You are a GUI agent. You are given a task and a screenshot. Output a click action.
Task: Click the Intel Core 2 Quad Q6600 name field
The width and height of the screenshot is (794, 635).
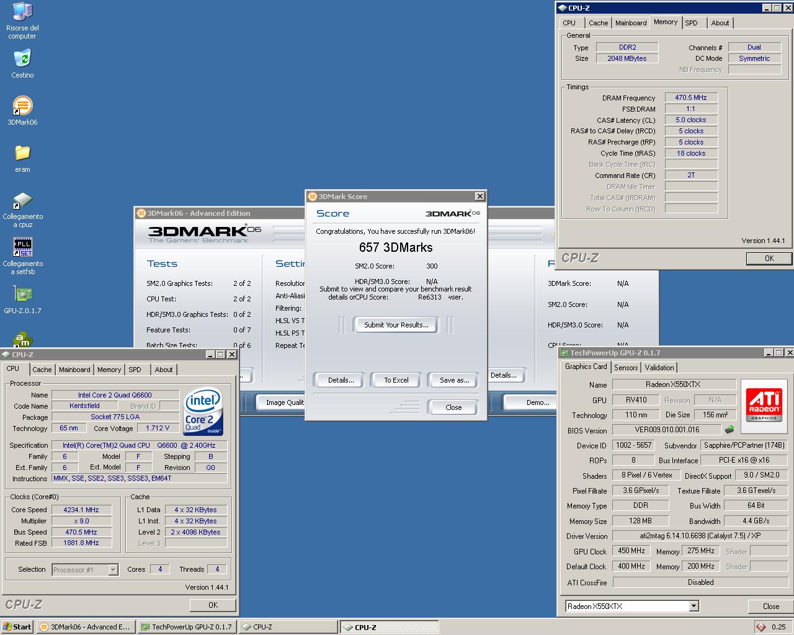pyautogui.click(x=115, y=395)
